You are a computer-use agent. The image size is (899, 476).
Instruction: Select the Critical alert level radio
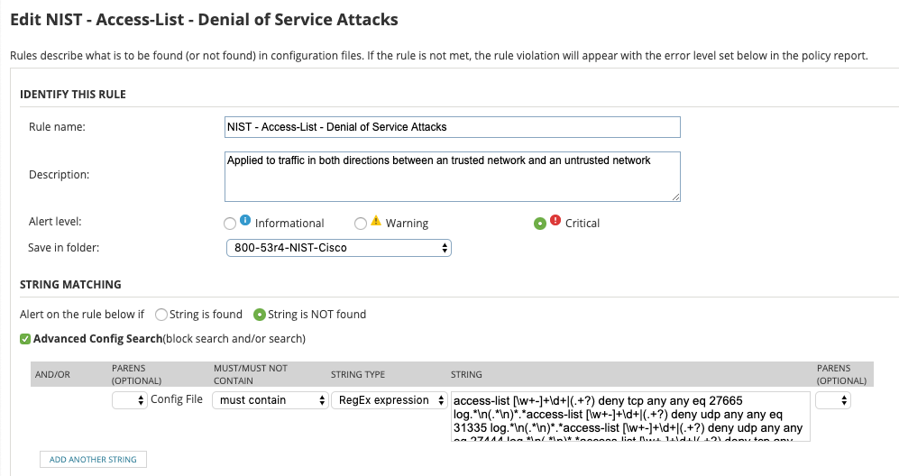point(540,223)
